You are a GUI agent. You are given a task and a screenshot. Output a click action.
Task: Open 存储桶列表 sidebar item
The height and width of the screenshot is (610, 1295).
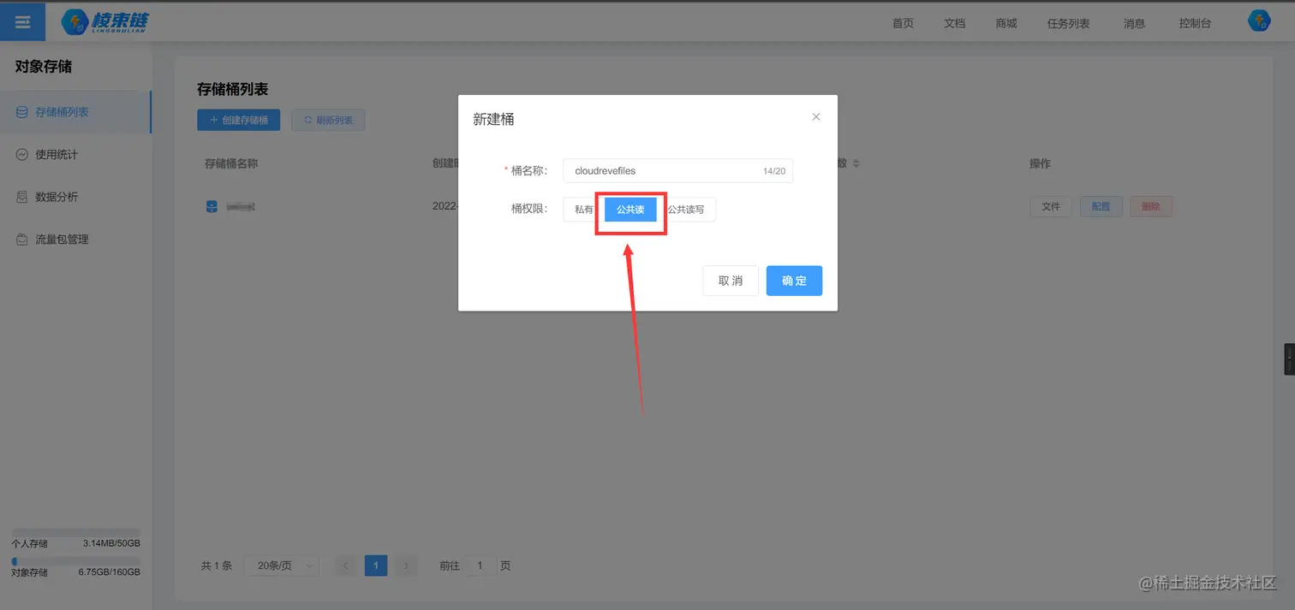click(x=75, y=112)
